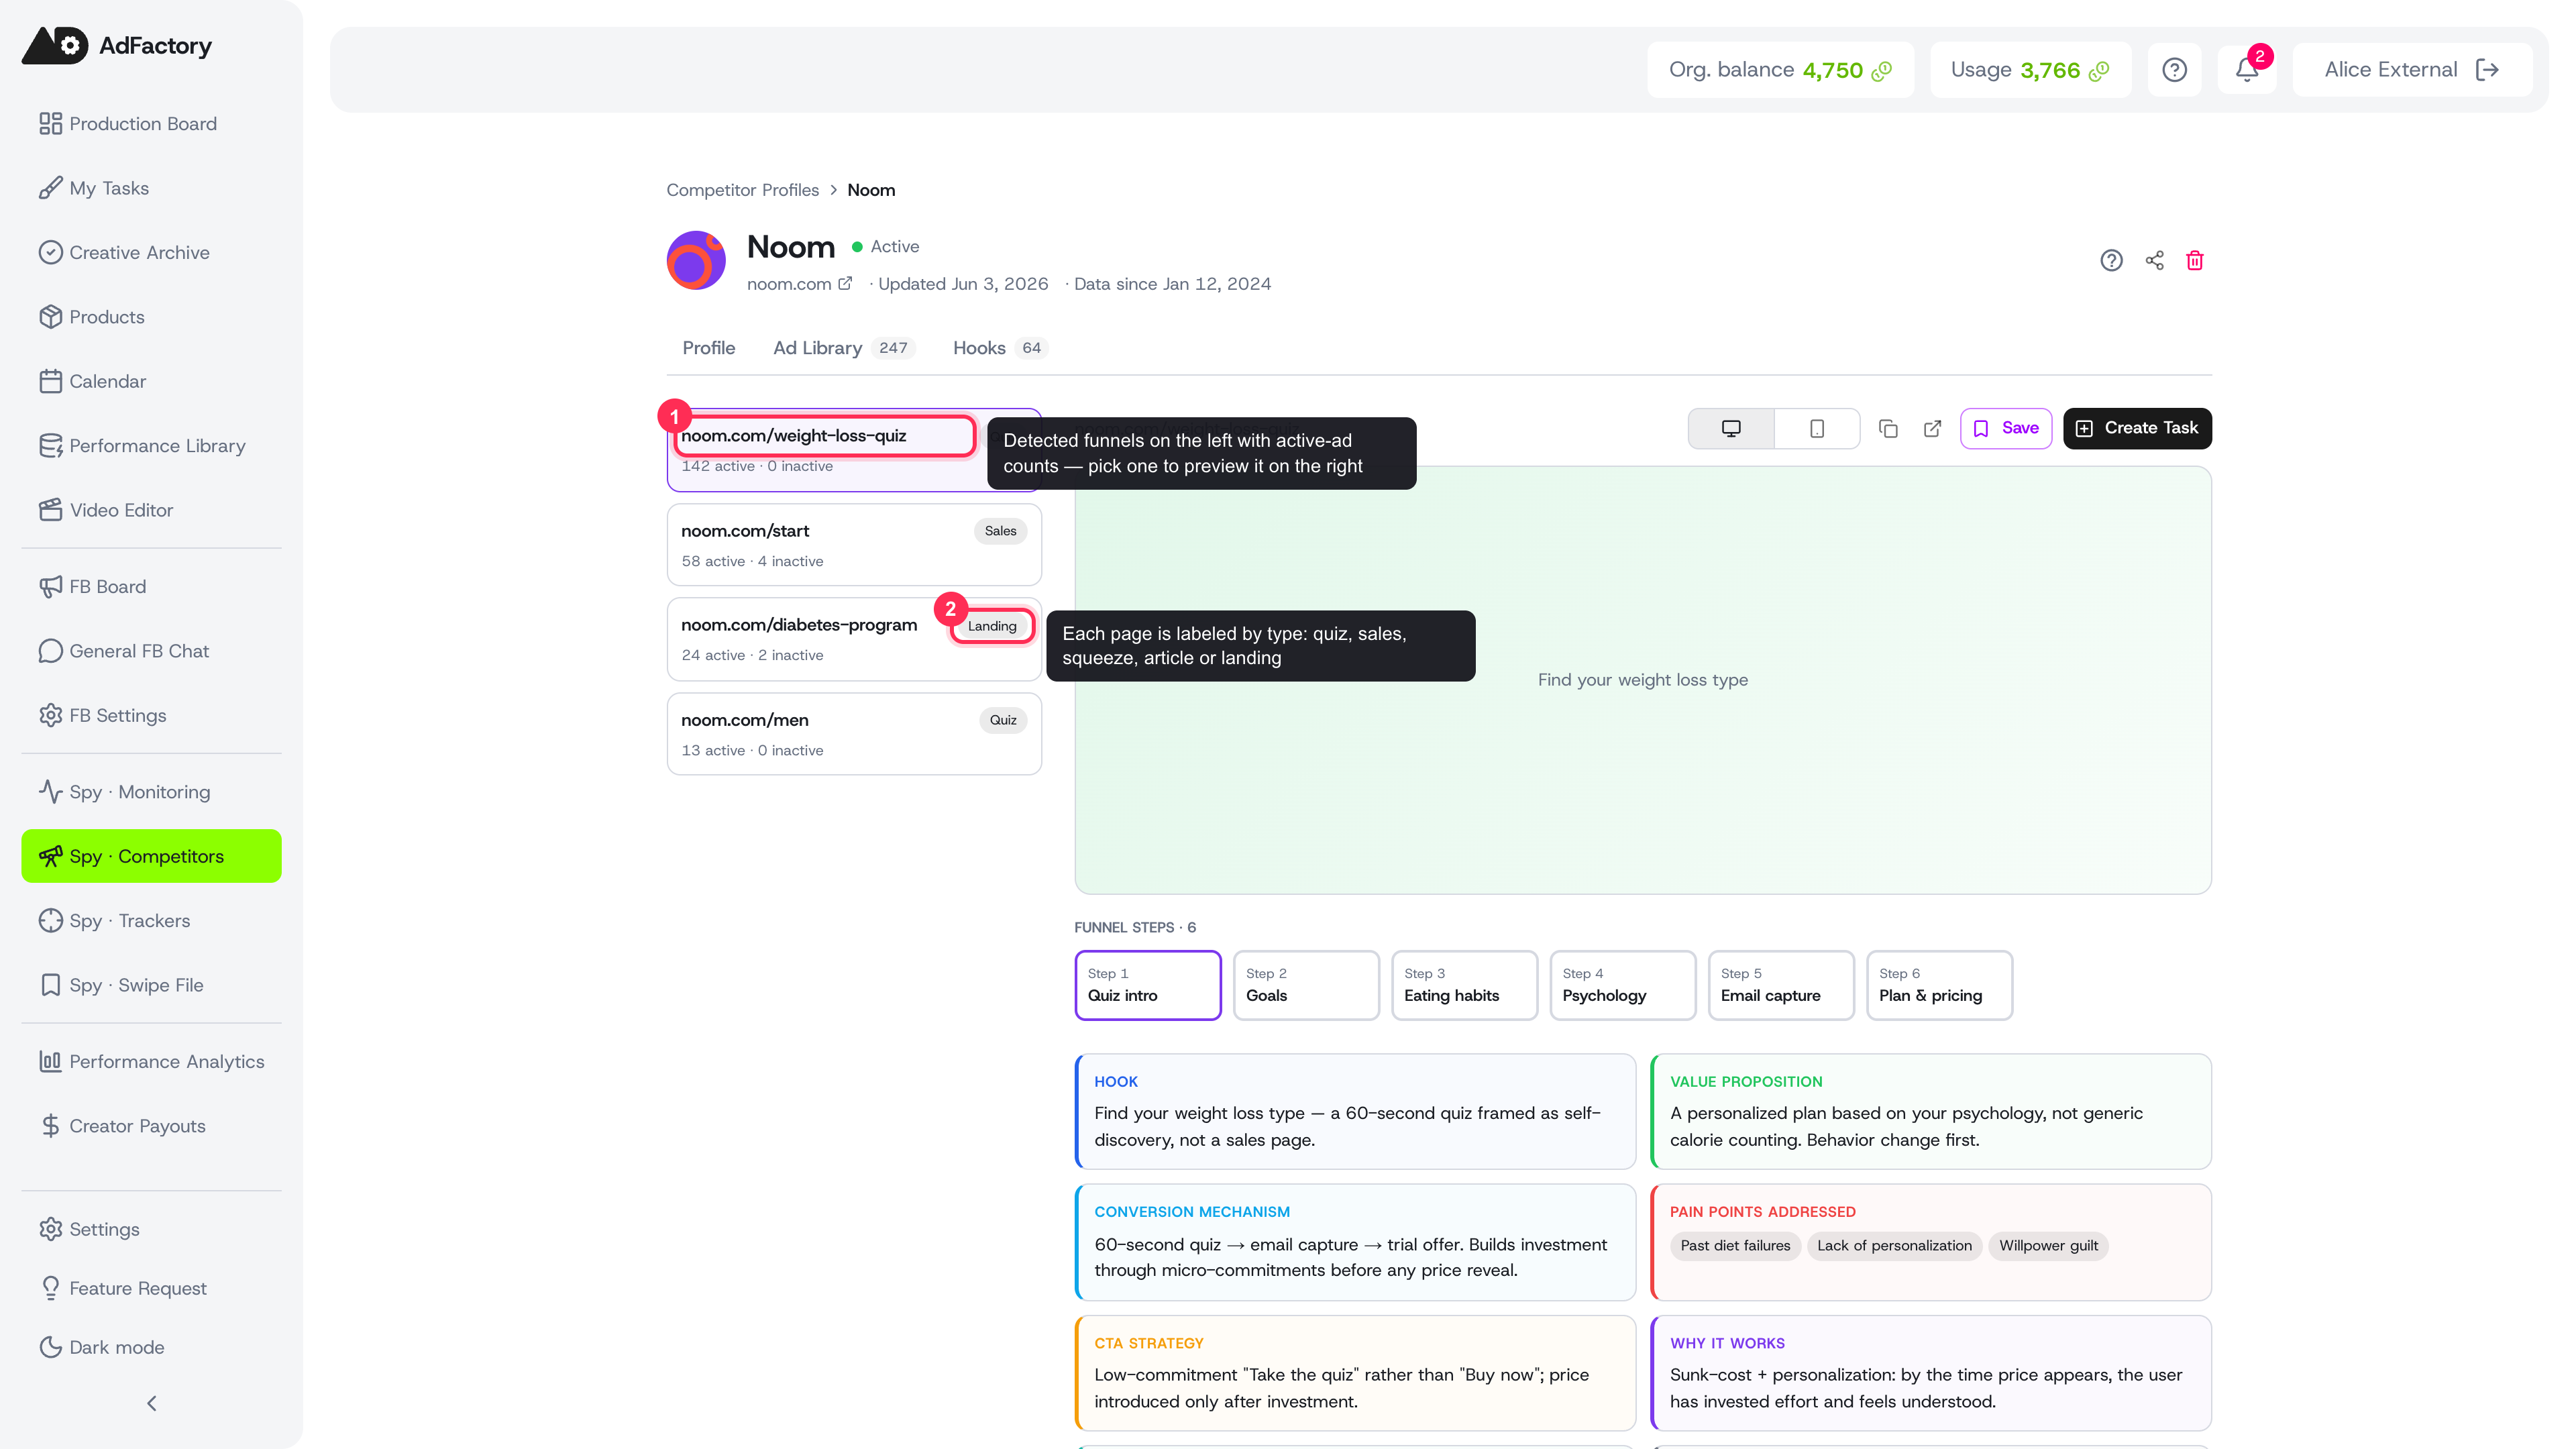Switch preview to mobile view
Image resolution: width=2576 pixels, height=1449 pixels.
[1817, 429]
